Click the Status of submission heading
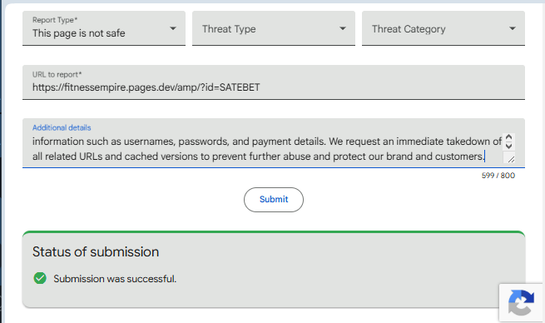The image size is (545, 323). [x=96, y=251]
